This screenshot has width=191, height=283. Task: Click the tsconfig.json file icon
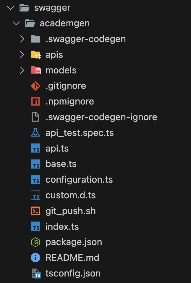coord(36,274)
